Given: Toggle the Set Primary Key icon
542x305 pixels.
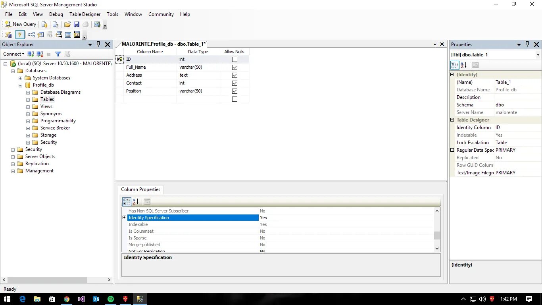Looking at the screenshot, I should click(19, 35).
